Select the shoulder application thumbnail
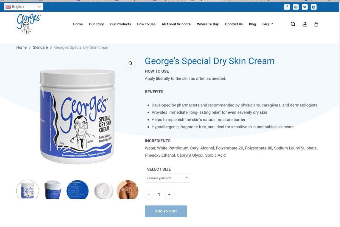Image resolution: width=340 pixels, height=227 pixels. (x=127, y=189)
